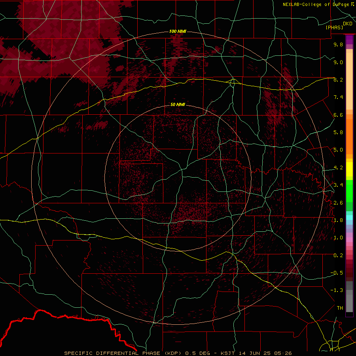Click the 5.8 value on color scale
Image resolution: width=356 pixels, height=356 pixels.
point(338,133)
